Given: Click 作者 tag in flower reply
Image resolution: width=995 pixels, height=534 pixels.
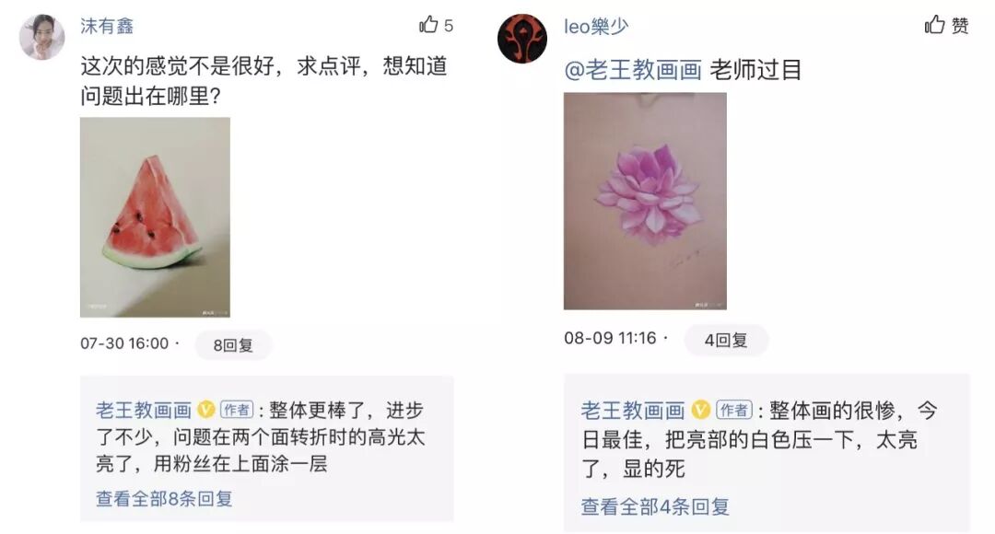Looking at the screenshot, I should coord(734,410).
